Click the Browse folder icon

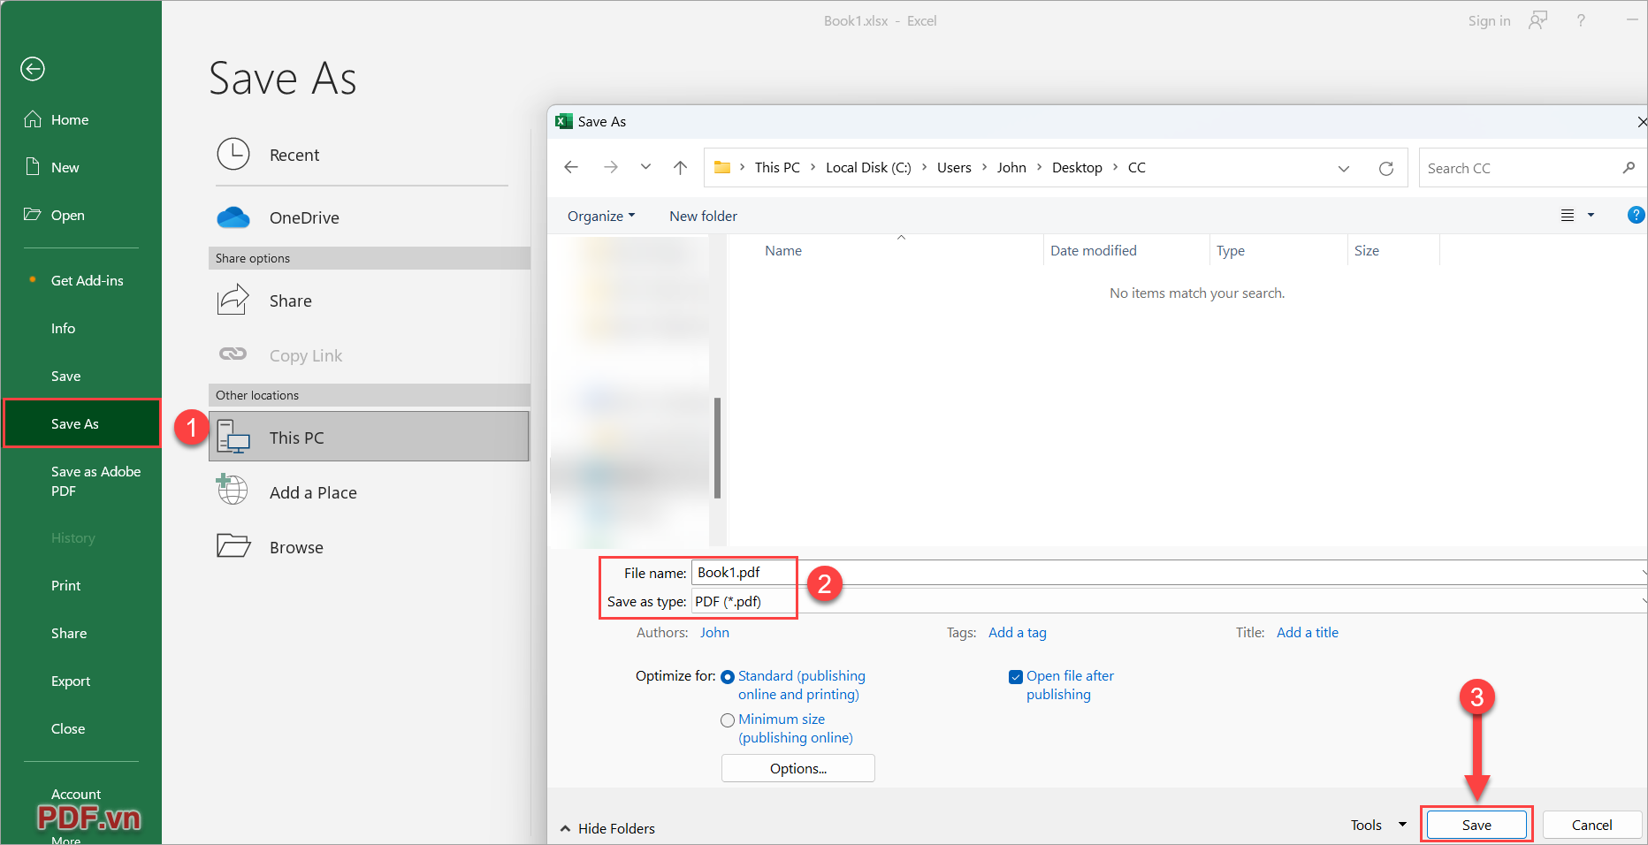[x=233, y=545]
